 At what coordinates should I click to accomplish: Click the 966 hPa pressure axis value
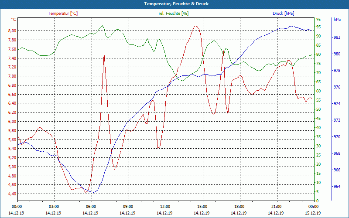(x=337, y=170)
